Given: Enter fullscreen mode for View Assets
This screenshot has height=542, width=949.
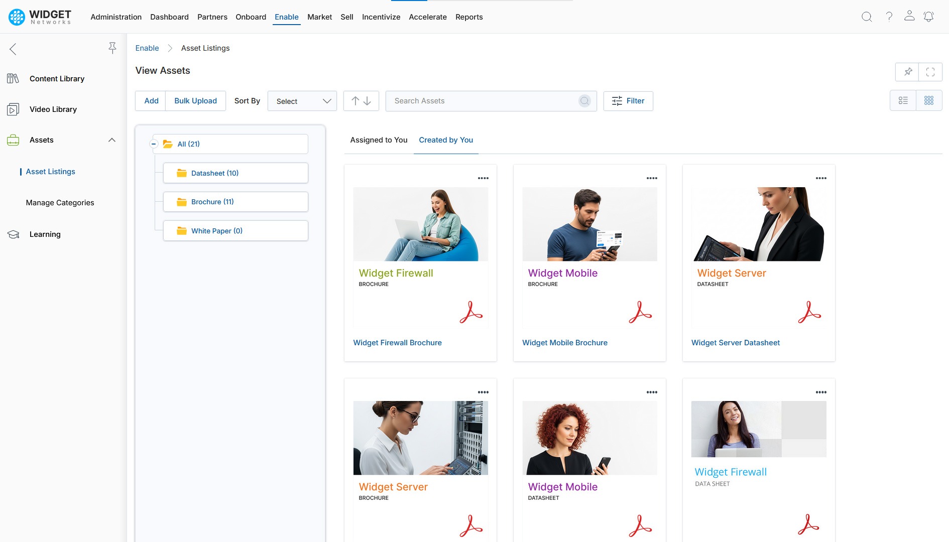Looking at the screenshot, I should pyautogui.click(x=930, y=72).
